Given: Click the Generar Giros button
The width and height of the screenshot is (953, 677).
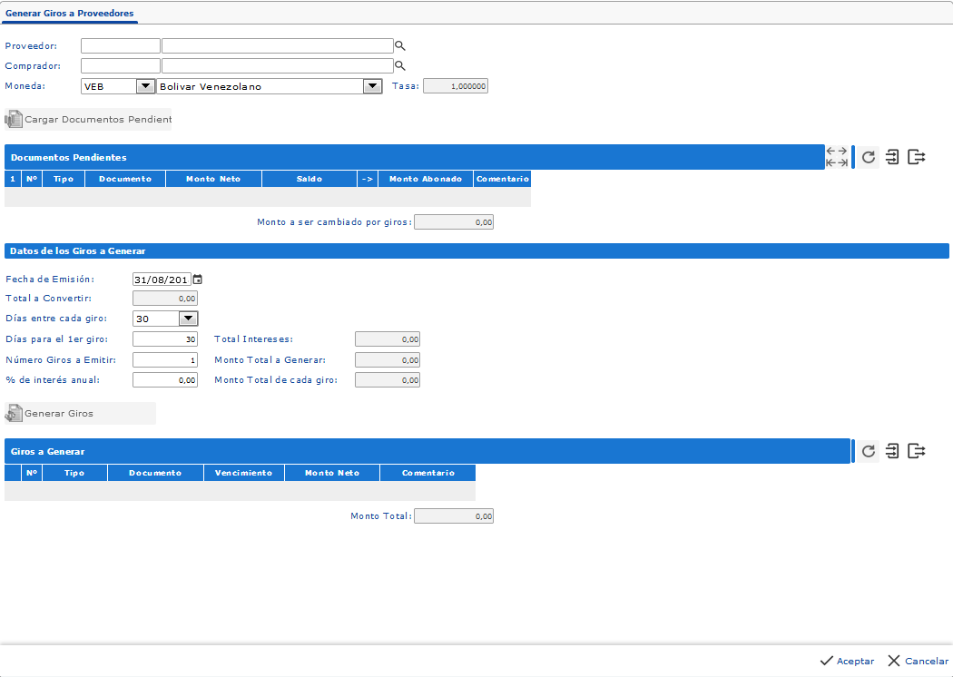Looking at the screenshot, I should point(80,413).
